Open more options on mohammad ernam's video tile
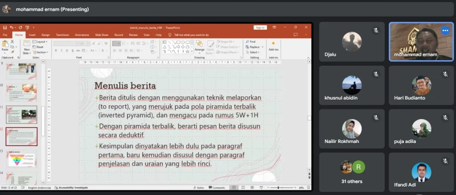This screenshot has height=195, width=456. click(x=445, y=31)
